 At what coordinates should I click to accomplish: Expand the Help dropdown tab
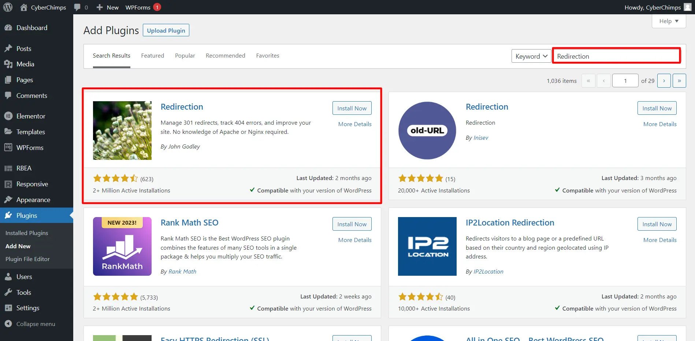click(x=669, y=21)
